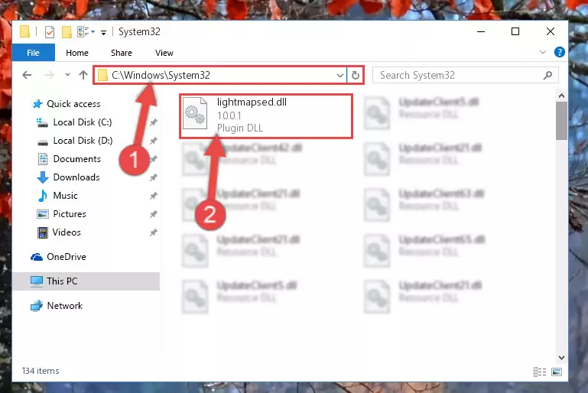Image resolution: width=588 pixels, height=393 pixels.
Task: Expand the address bar history dropdown
Action: (340, 76)
